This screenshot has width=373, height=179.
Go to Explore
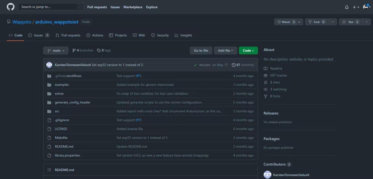point(152,7)
